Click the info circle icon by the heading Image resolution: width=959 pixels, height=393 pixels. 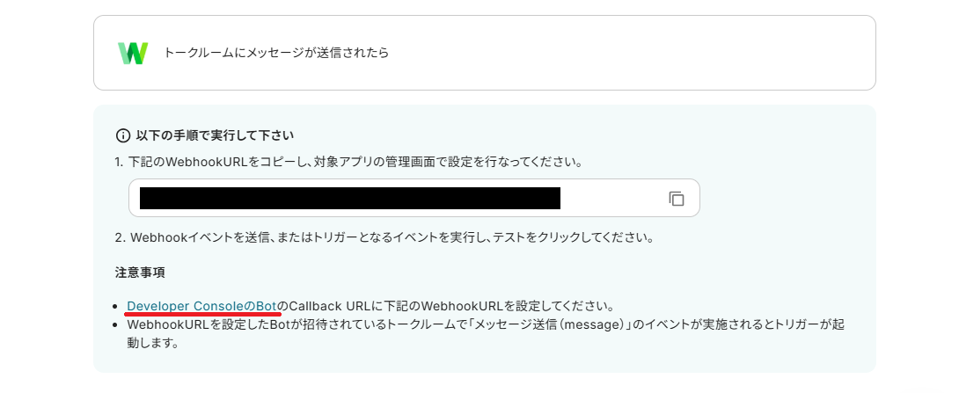click(123, 135)
